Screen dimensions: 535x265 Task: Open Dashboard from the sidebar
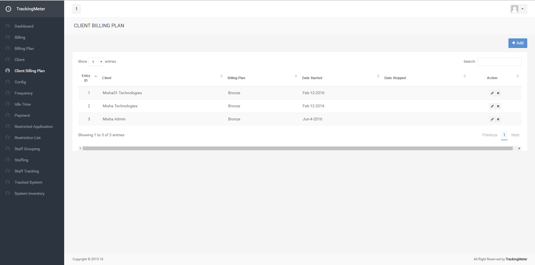(x=24, y=26)
